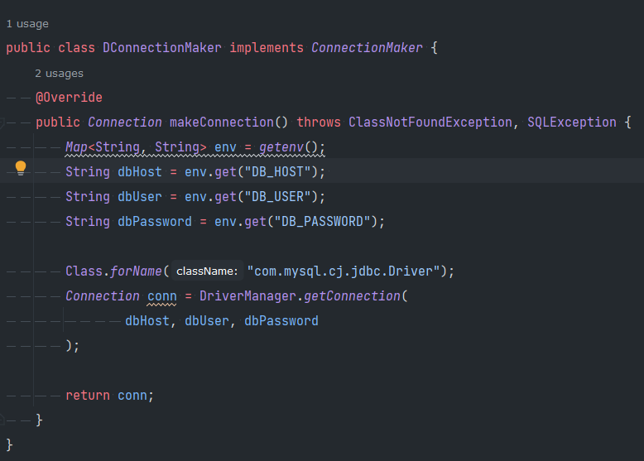The width and height of the screenshot is (644, 461).
Task: Click the "DB_HOST" string literal
Action: tap(277, 171)
